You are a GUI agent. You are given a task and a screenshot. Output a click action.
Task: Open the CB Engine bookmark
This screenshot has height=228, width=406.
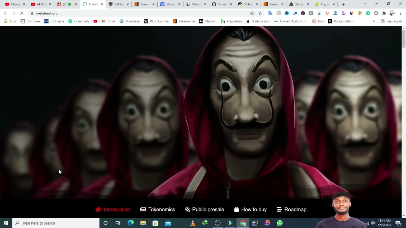click(x=54, y=21)
